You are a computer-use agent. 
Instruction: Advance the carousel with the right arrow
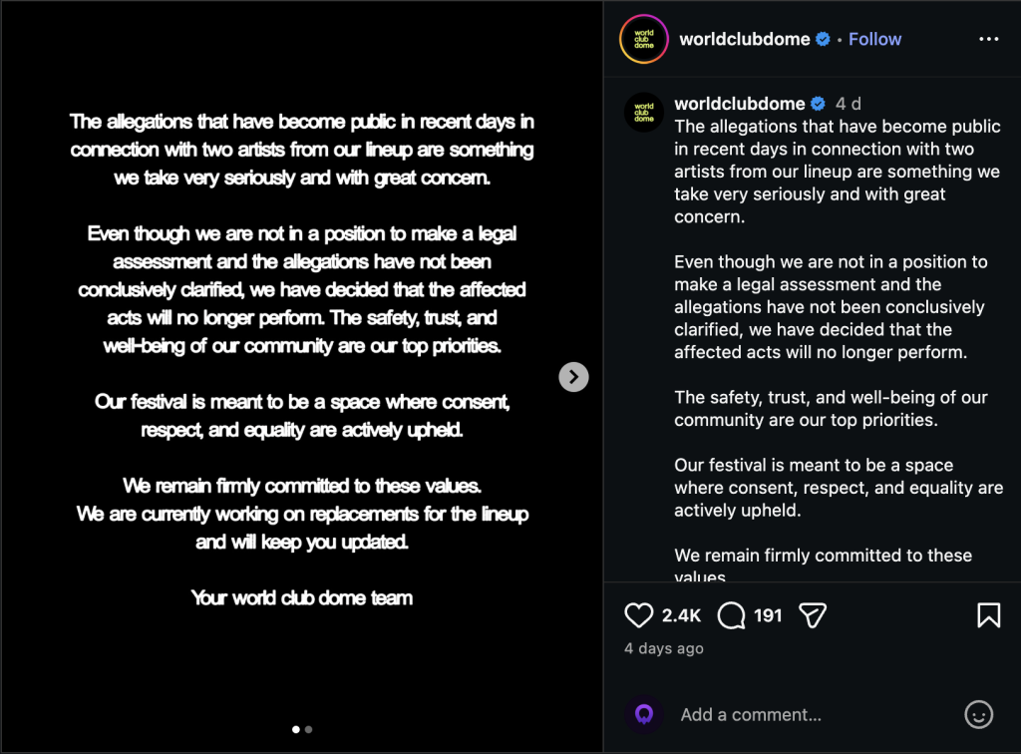(x=573, y=377)
